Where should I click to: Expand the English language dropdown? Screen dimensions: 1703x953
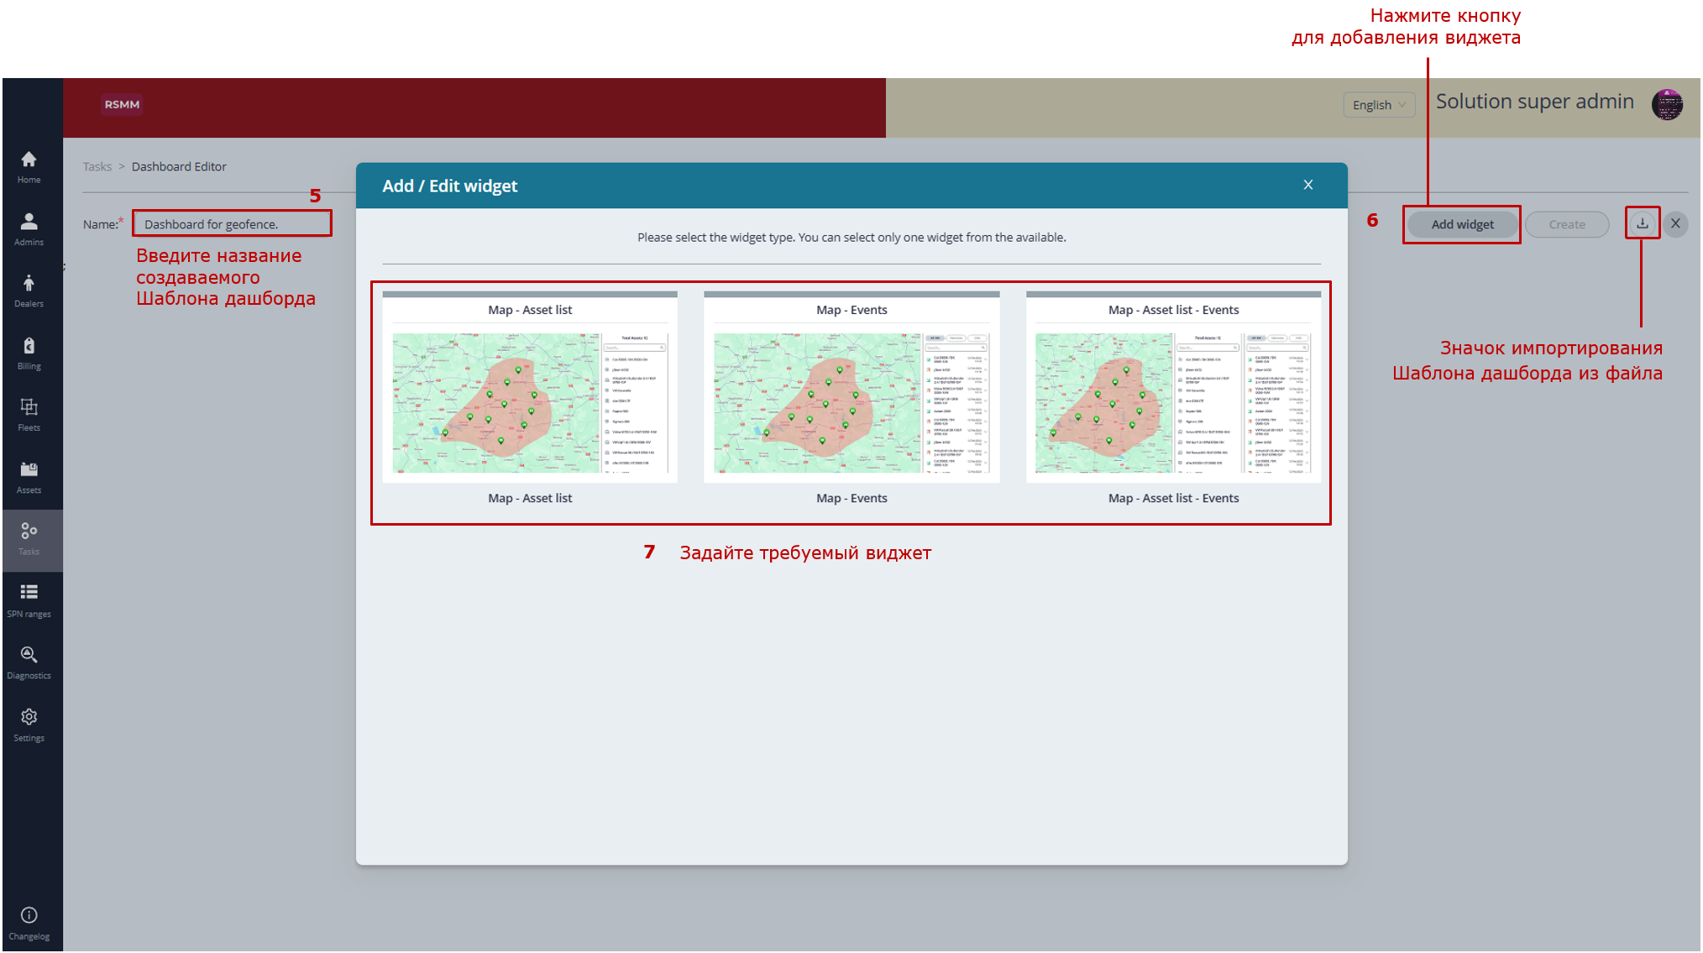(1378, 105)
